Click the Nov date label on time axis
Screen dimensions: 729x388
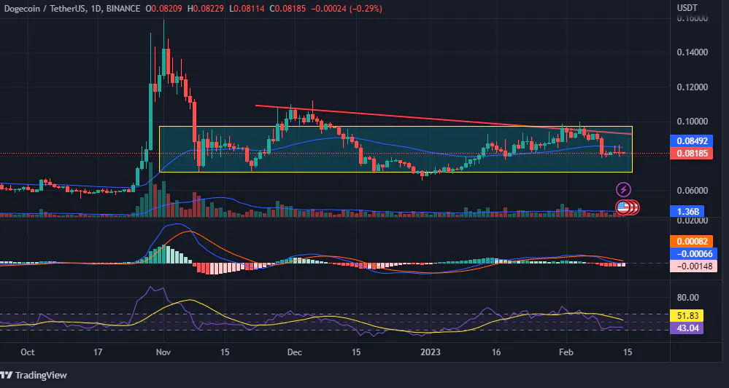tap(163, 352)
